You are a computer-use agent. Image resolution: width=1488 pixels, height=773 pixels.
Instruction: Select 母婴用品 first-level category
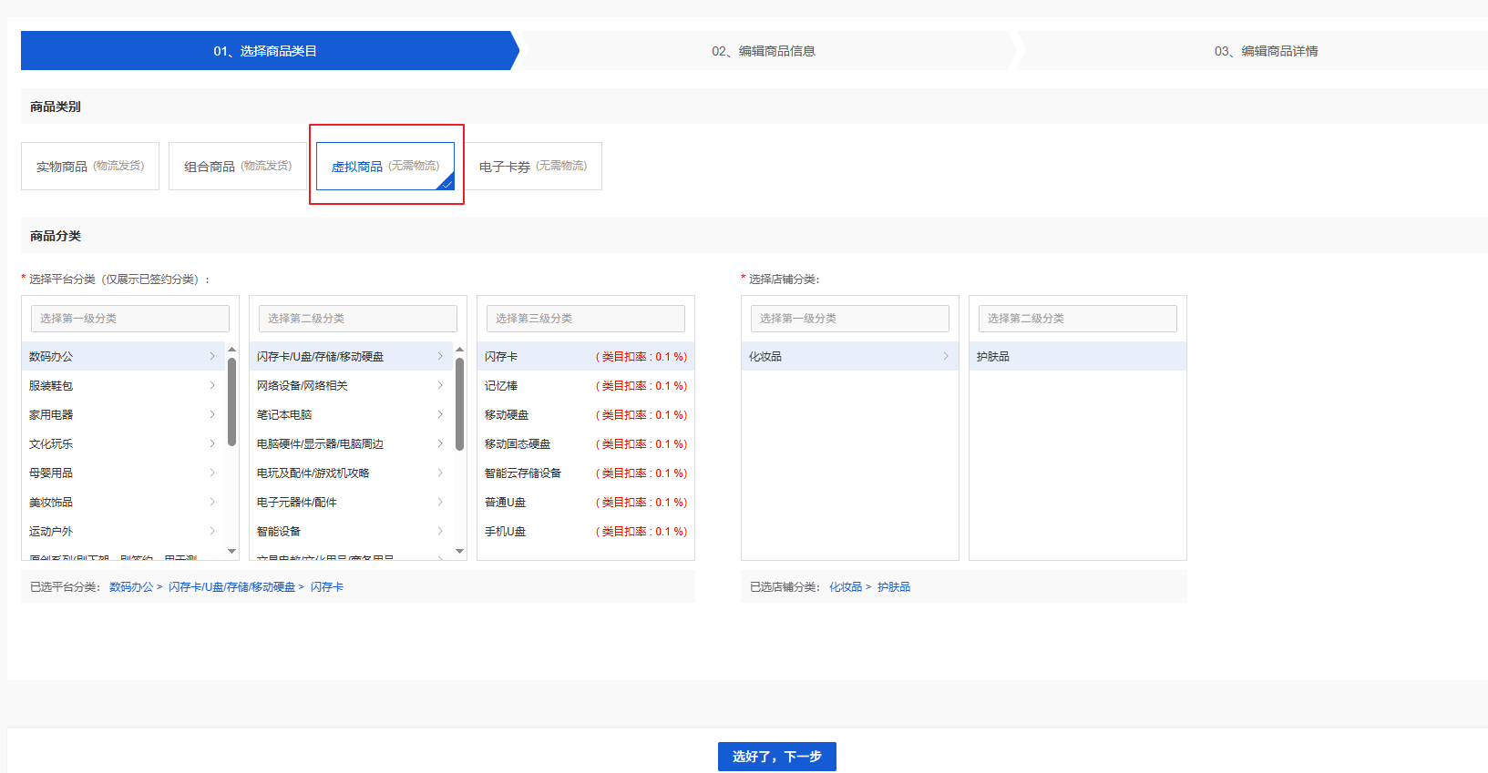[123, 473]
